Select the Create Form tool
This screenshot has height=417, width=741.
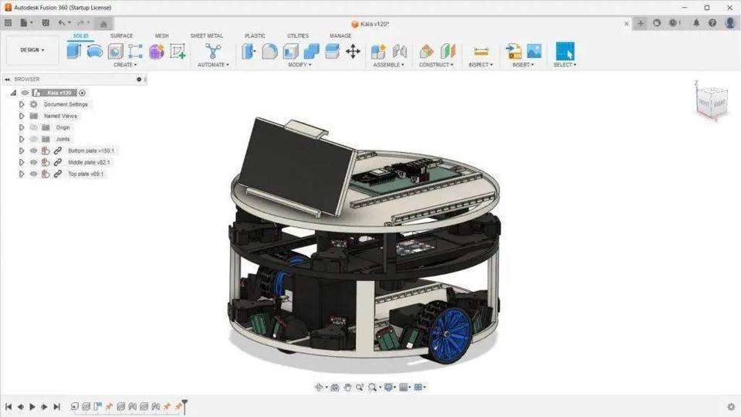(157, 51)
